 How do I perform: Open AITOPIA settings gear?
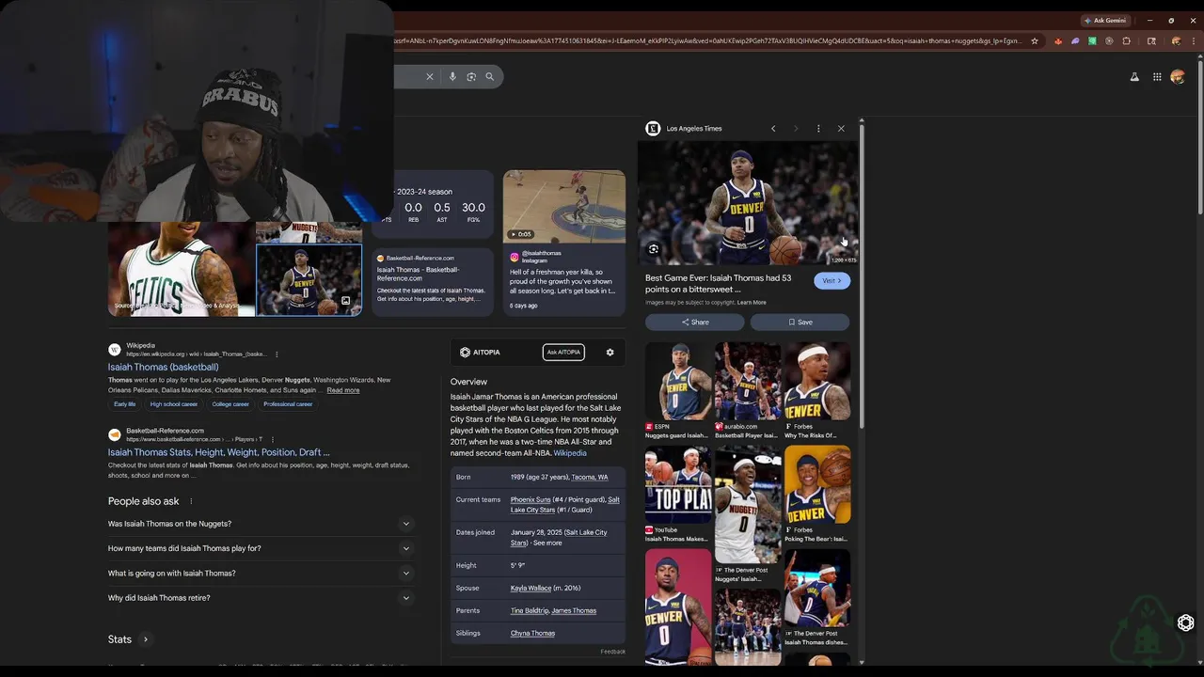tap(610, 352)
